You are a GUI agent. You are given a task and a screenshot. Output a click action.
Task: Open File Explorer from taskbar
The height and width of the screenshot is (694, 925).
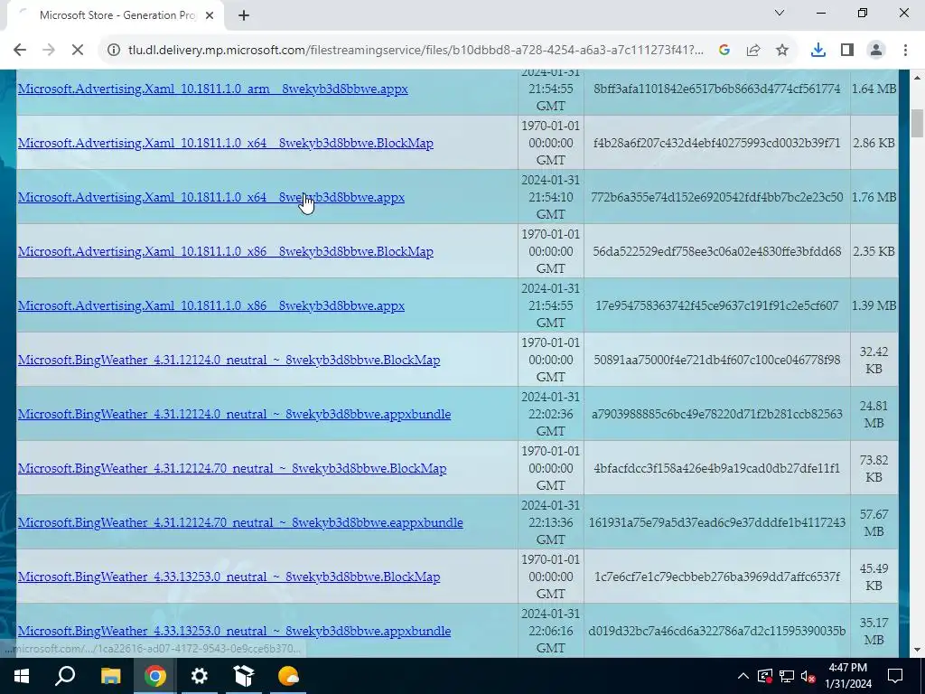(110, 676)
